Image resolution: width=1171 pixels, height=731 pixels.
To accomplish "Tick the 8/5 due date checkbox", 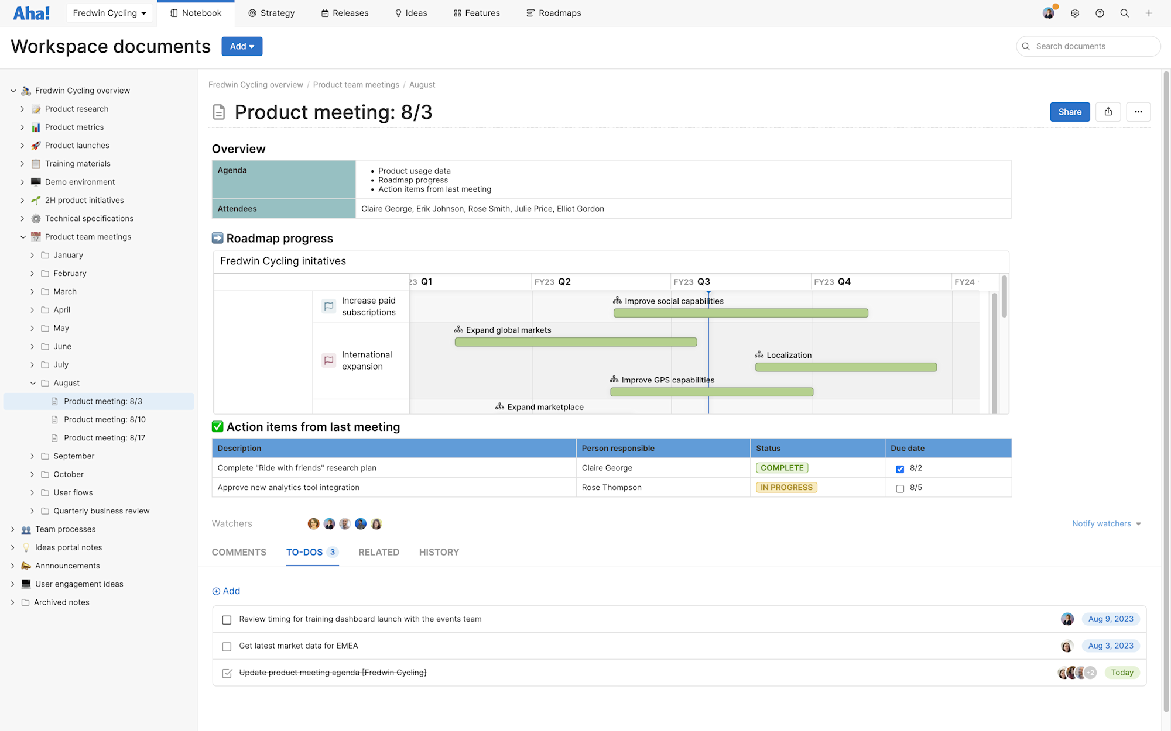I will (x=900, y=488).
